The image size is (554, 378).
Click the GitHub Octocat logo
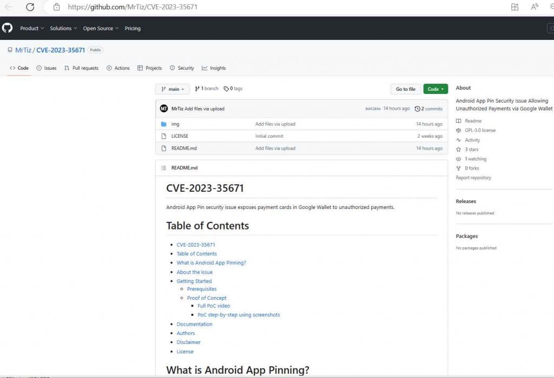[x=7, y=28]
